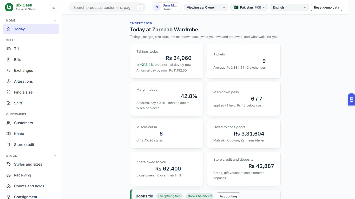Click the blue 123 side tab
Image resolution: width=355 pixels, height=199 pixels.
(x=351, y=99)
